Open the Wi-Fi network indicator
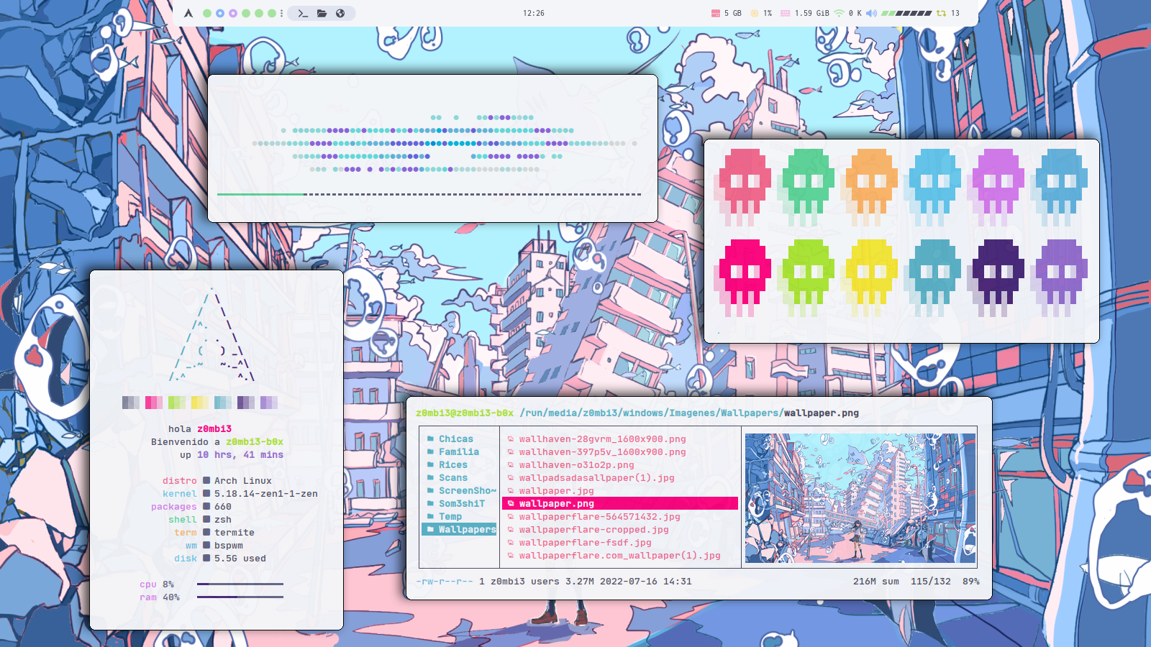 (x=839, y=13)
